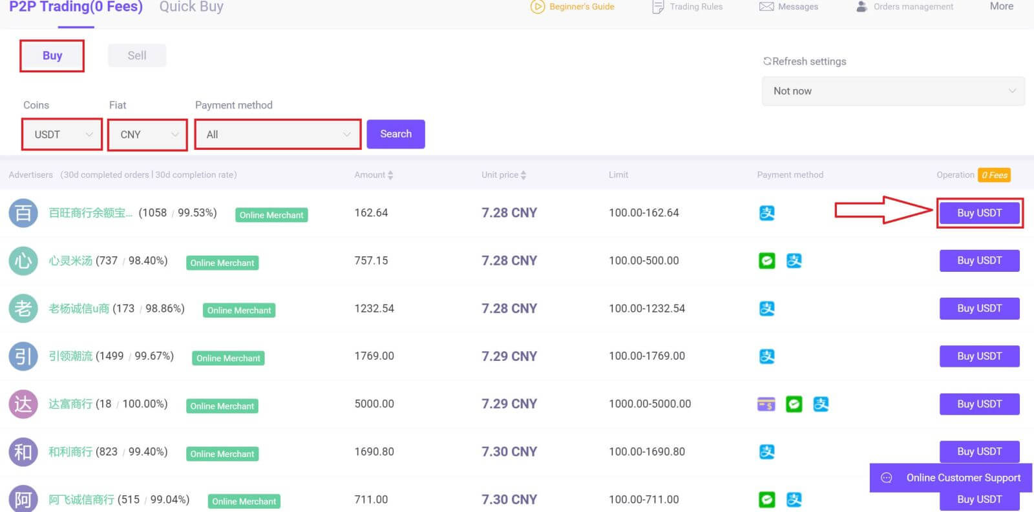Open the Payment method All dropdown
Screen dimensions: 1034x512
point(278,134)
